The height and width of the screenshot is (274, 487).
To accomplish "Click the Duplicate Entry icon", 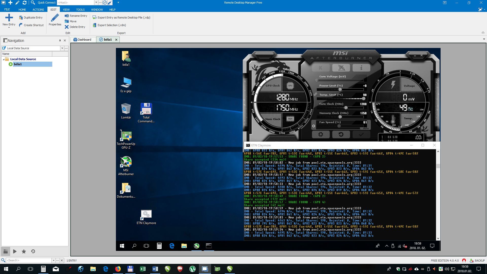I will coord(21,18).
